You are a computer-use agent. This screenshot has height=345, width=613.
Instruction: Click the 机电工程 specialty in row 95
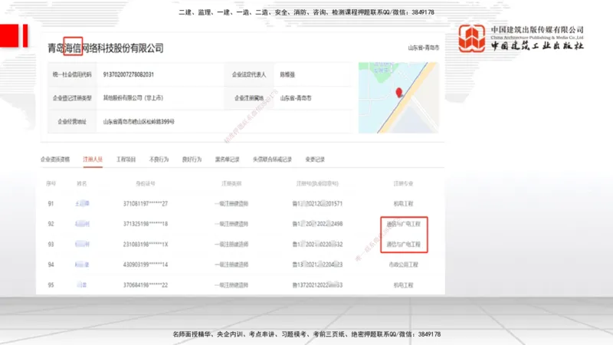point(403,284)
